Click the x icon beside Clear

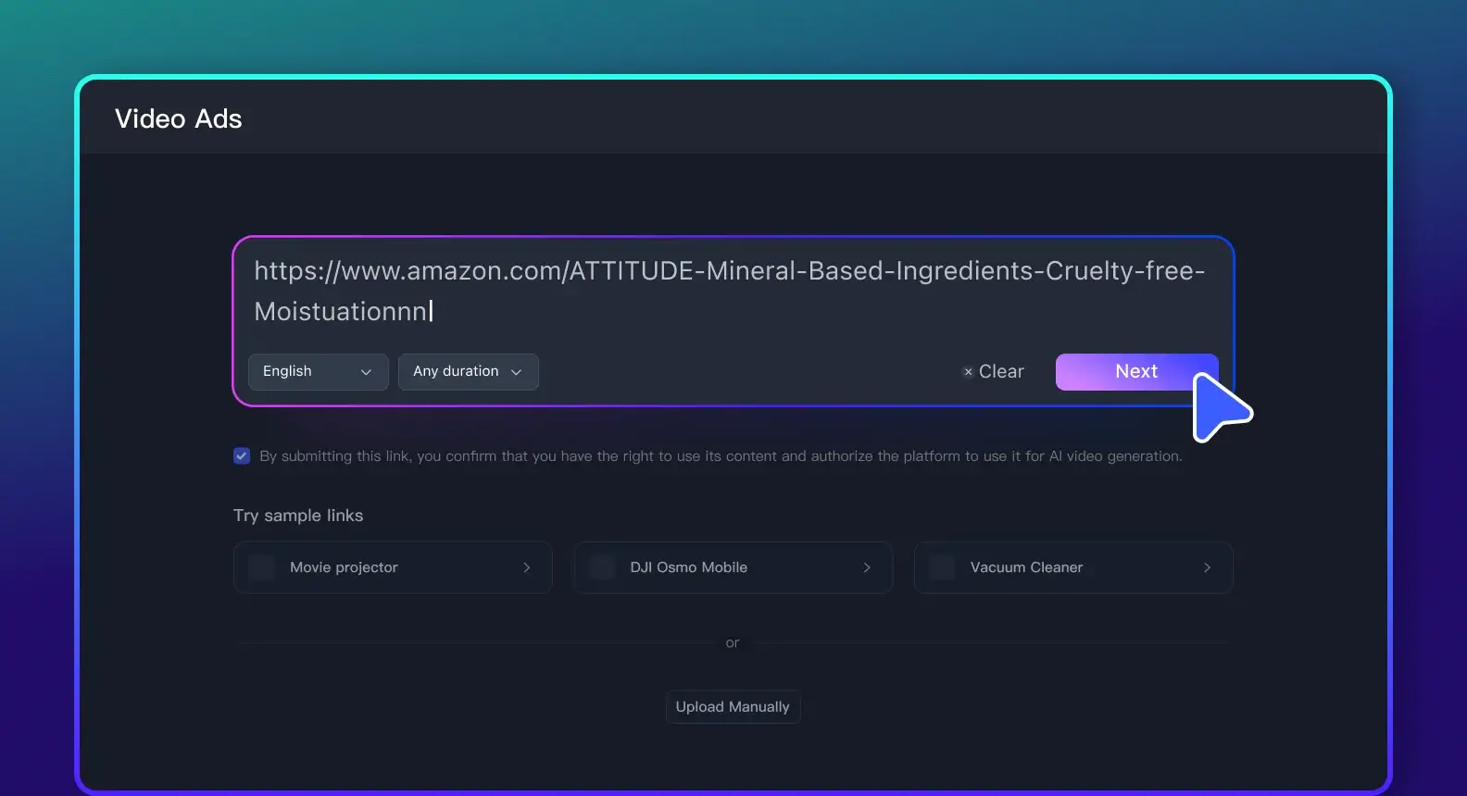pos(968,372)
